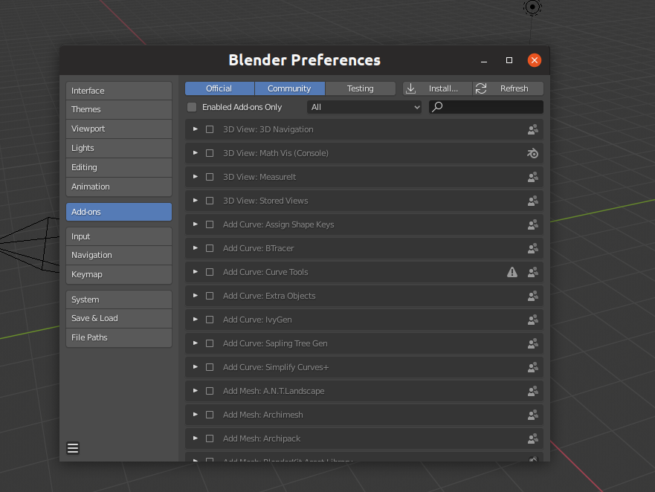Expand Add Mesh: A.N.T.Landscape details

coord(195,392)
